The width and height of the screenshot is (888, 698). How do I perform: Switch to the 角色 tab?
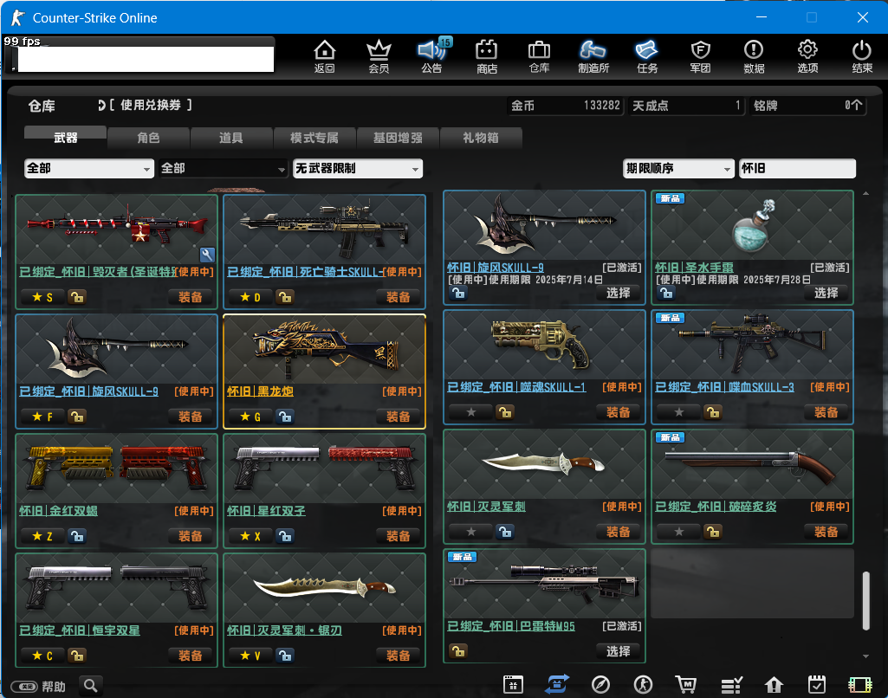coord(148,138)
